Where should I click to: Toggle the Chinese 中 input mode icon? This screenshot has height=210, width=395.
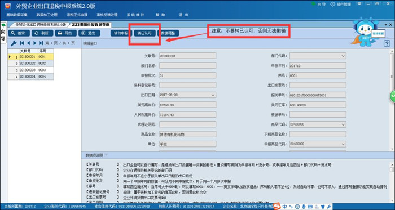coord(284,207)
